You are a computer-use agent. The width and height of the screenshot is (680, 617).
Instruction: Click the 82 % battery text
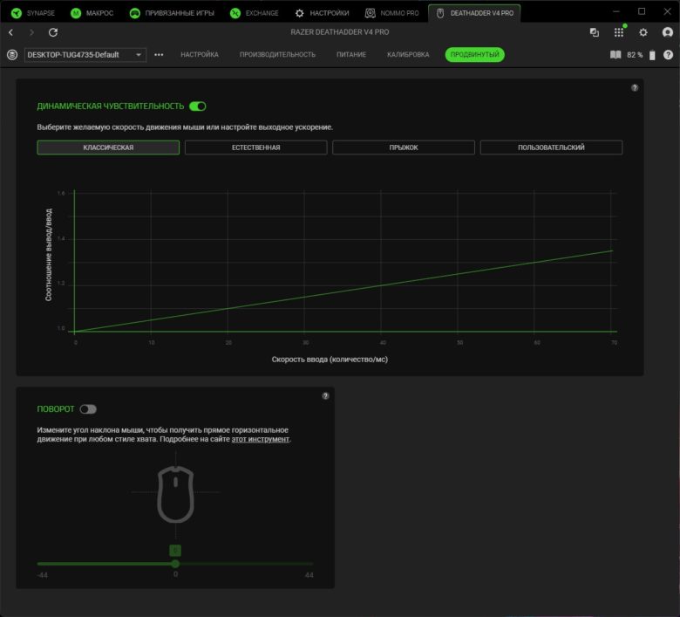coord(635,55)
